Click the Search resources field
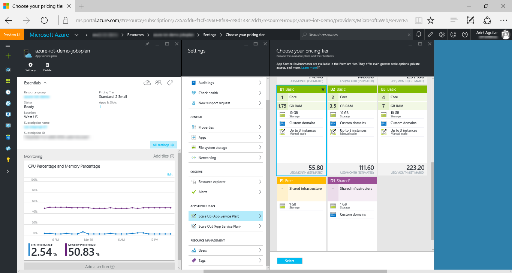The image size is (512, 273). click(356, 34)
